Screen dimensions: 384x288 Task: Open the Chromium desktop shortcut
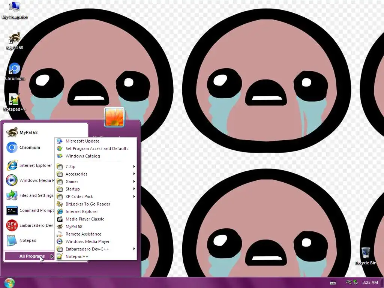[15, 72]
